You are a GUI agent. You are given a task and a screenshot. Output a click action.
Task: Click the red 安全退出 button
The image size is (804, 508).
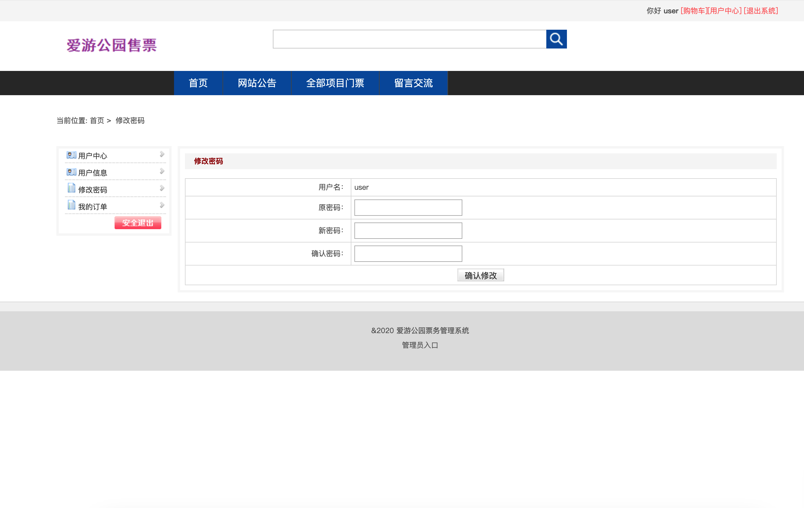[x=138, y=222]
